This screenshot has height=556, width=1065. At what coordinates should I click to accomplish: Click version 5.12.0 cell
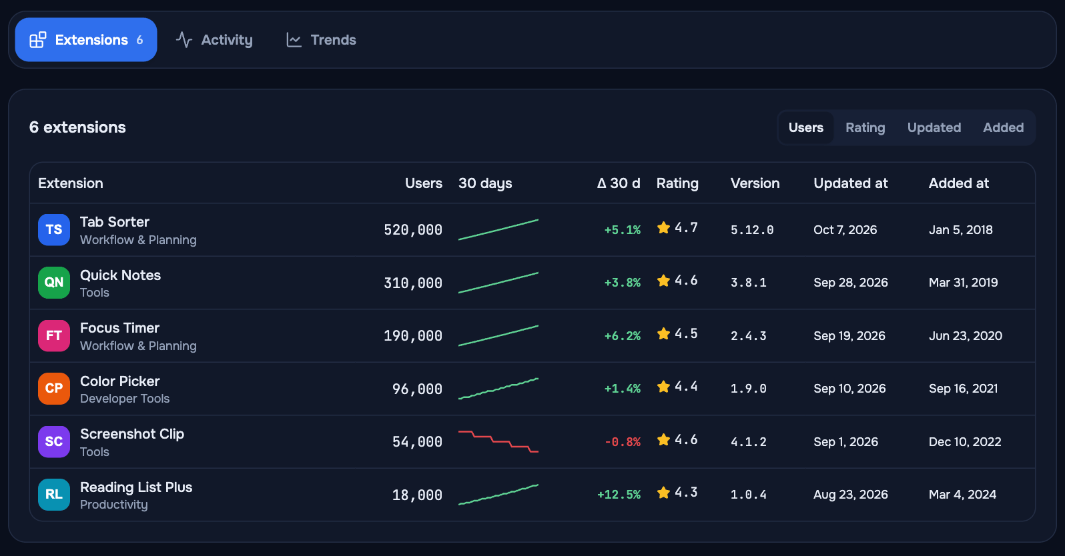(752, 230)
